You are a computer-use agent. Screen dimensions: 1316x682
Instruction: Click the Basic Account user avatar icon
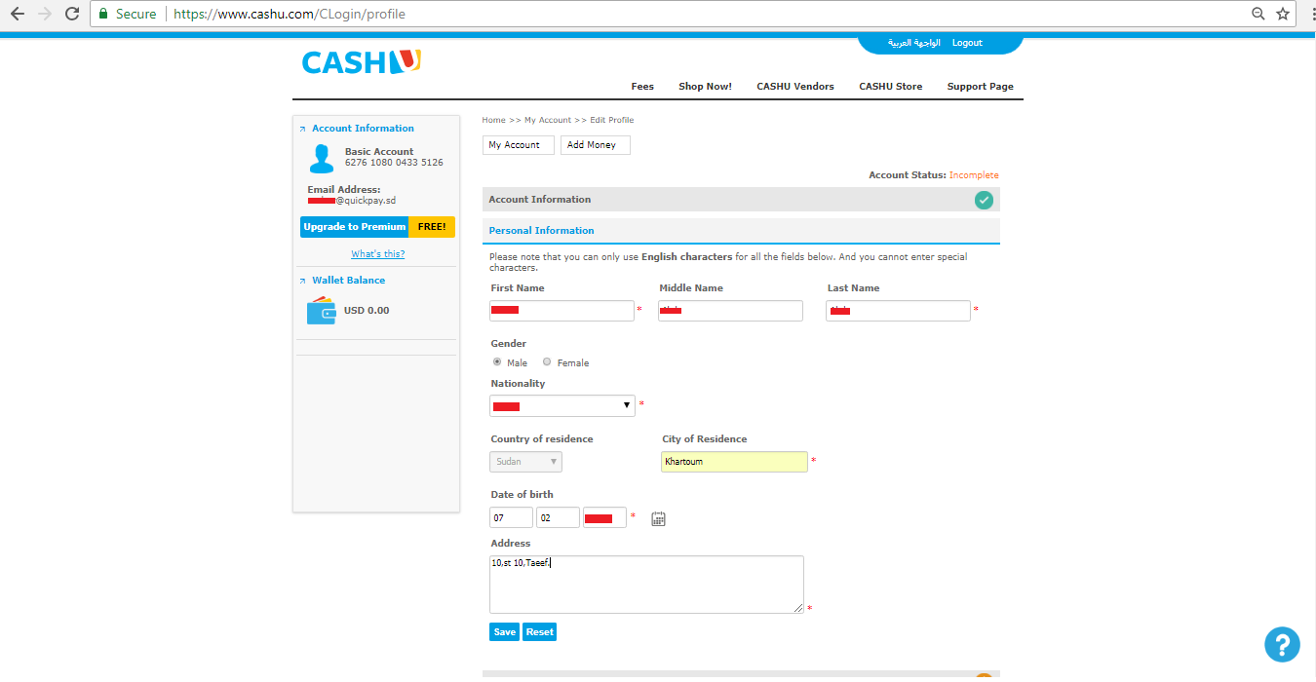[x=321, y=158]
